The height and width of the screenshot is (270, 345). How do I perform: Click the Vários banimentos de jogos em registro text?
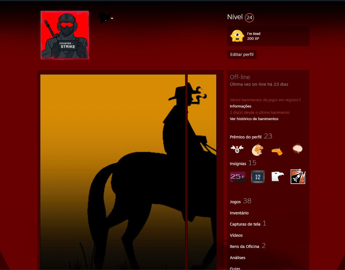pyautogui.click(x=264, y=100)
